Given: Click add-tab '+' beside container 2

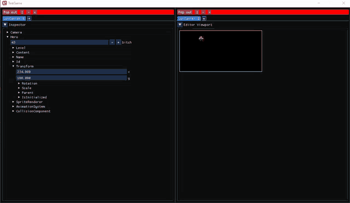Looking at the screenshot, I should pyautogui.click(x=204, y=19).
